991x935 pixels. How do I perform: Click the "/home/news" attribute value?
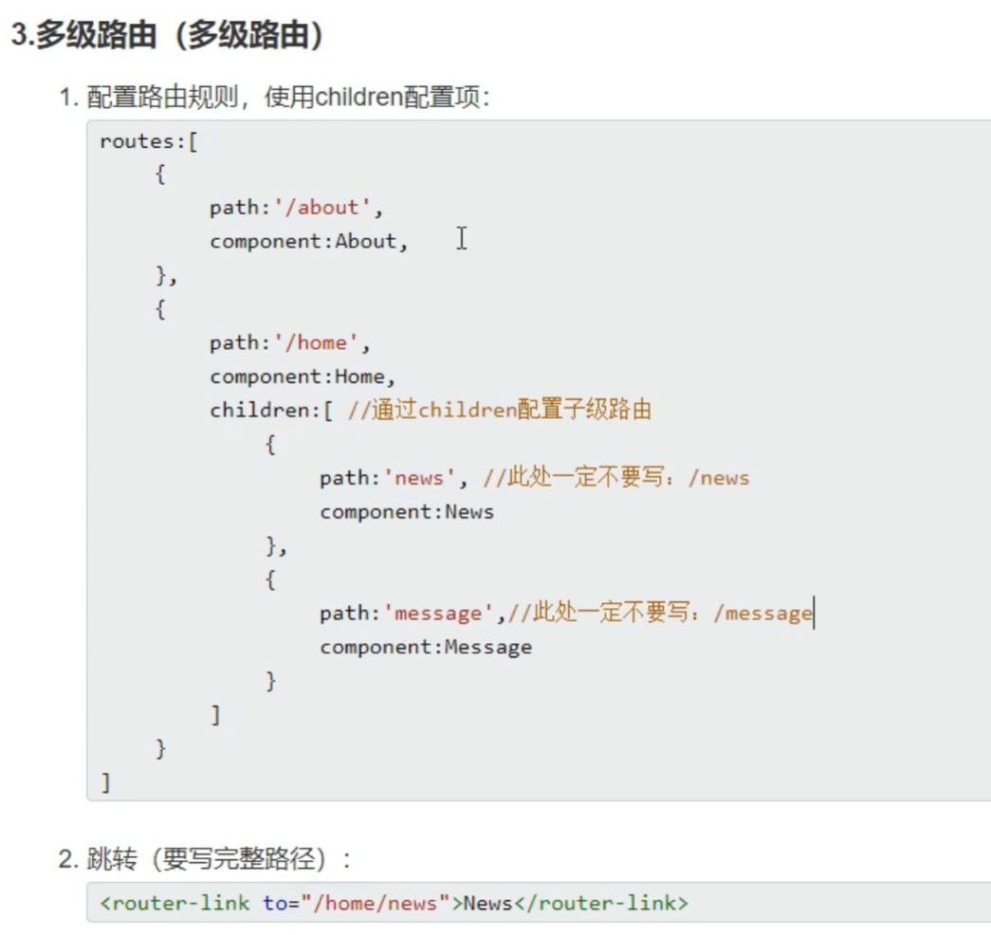click(x=376, y=903)
